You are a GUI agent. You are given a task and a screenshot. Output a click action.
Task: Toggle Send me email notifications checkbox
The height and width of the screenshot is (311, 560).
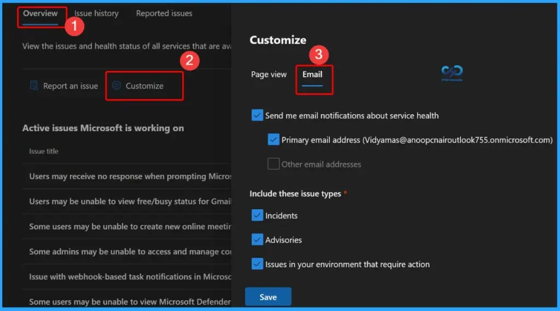pyautogui.click(x=257, y=115)
